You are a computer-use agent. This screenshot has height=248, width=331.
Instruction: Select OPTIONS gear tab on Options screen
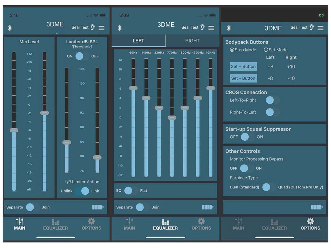click(310, 224)
